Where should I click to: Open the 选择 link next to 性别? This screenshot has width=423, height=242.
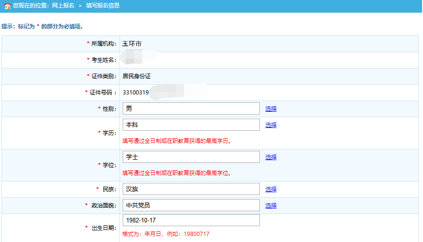271,108
